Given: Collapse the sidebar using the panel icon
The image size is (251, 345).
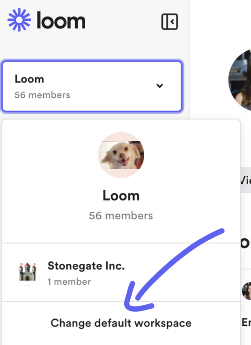Looking at the screenshot, I should 170,21.
